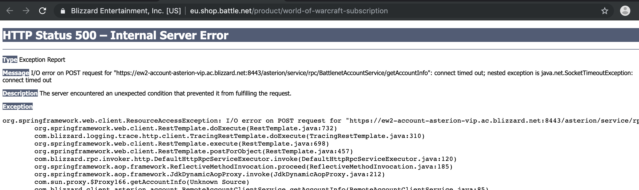Click the "Exception Report" text
Screen dimensions: 639x190
tap(42, 60)
